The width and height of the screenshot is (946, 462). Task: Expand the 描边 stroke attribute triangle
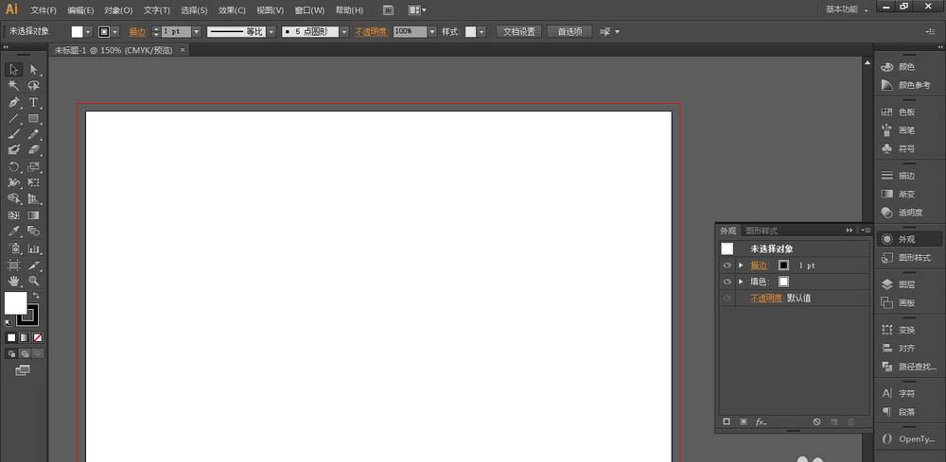[x=742, y=265]
